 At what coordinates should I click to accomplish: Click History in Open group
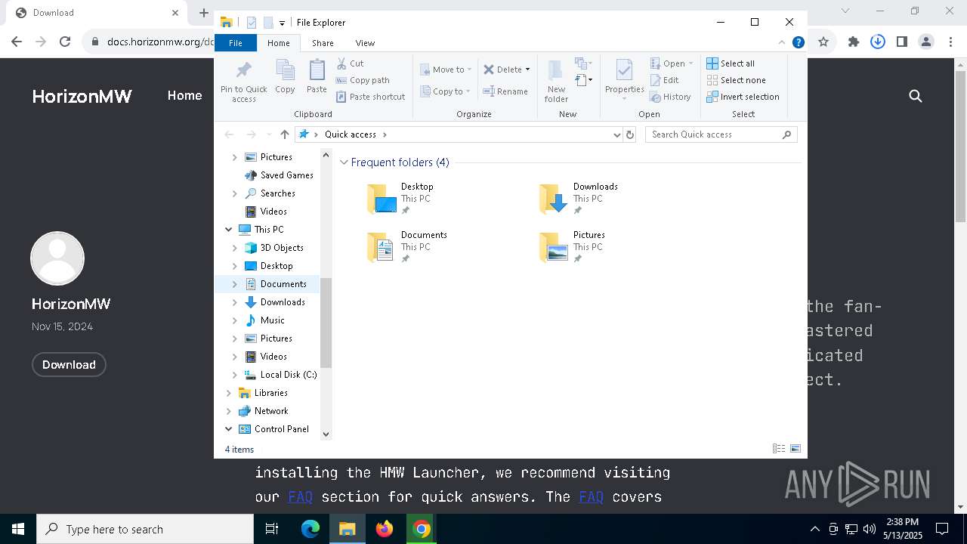(x=671, y=97)
